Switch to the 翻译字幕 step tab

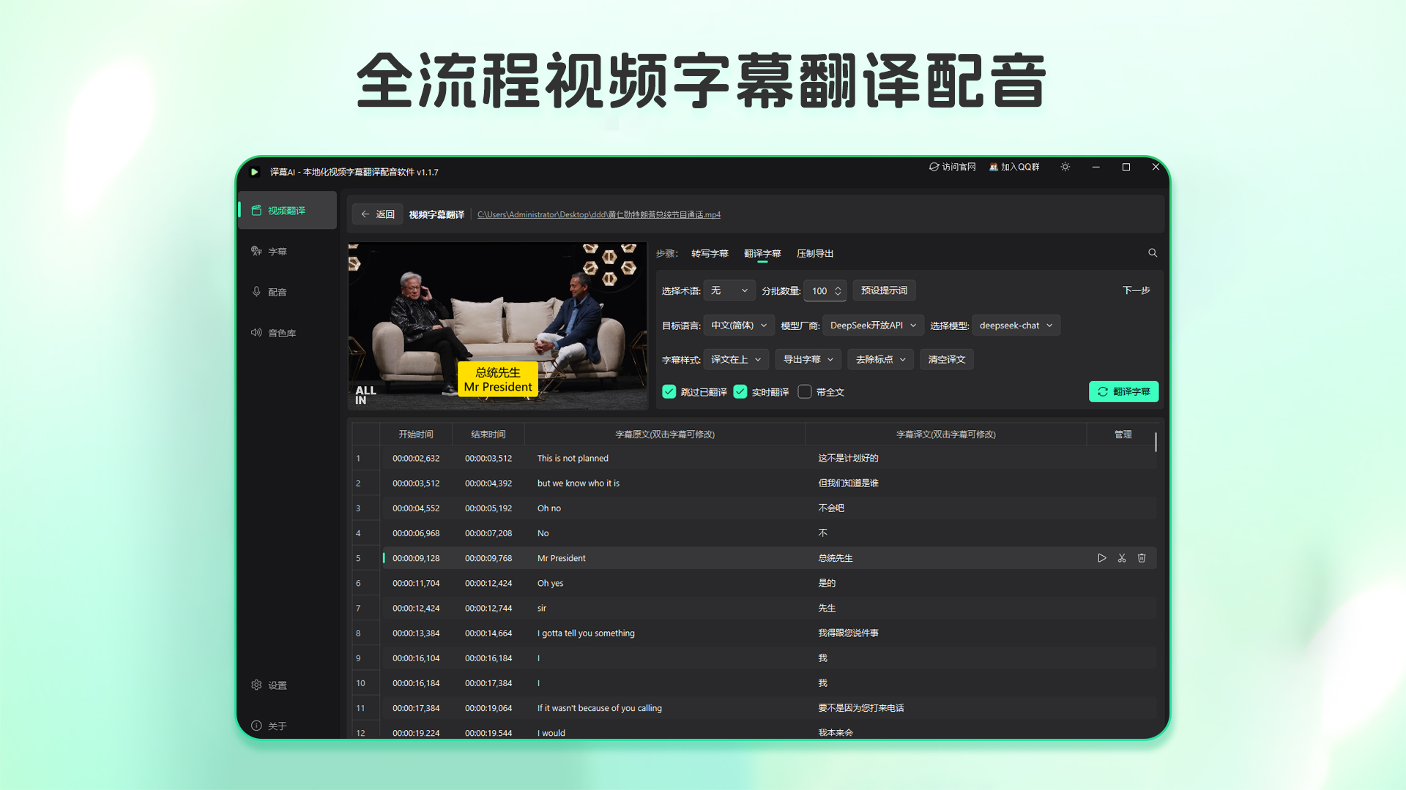pyautogui.click(x=762, y=254)
